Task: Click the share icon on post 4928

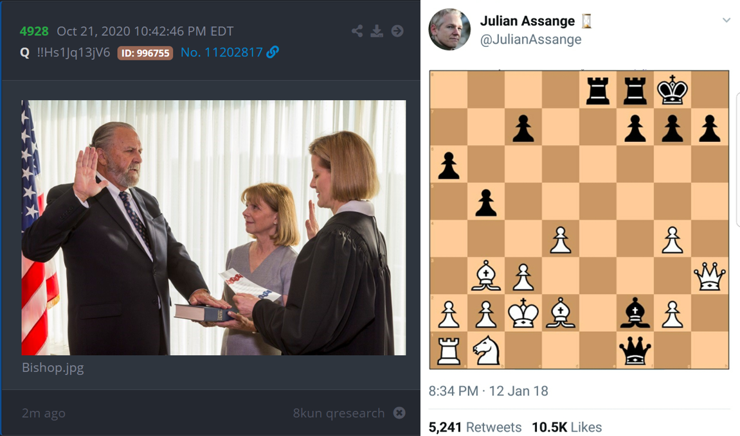Action: [x=357, y=31]
